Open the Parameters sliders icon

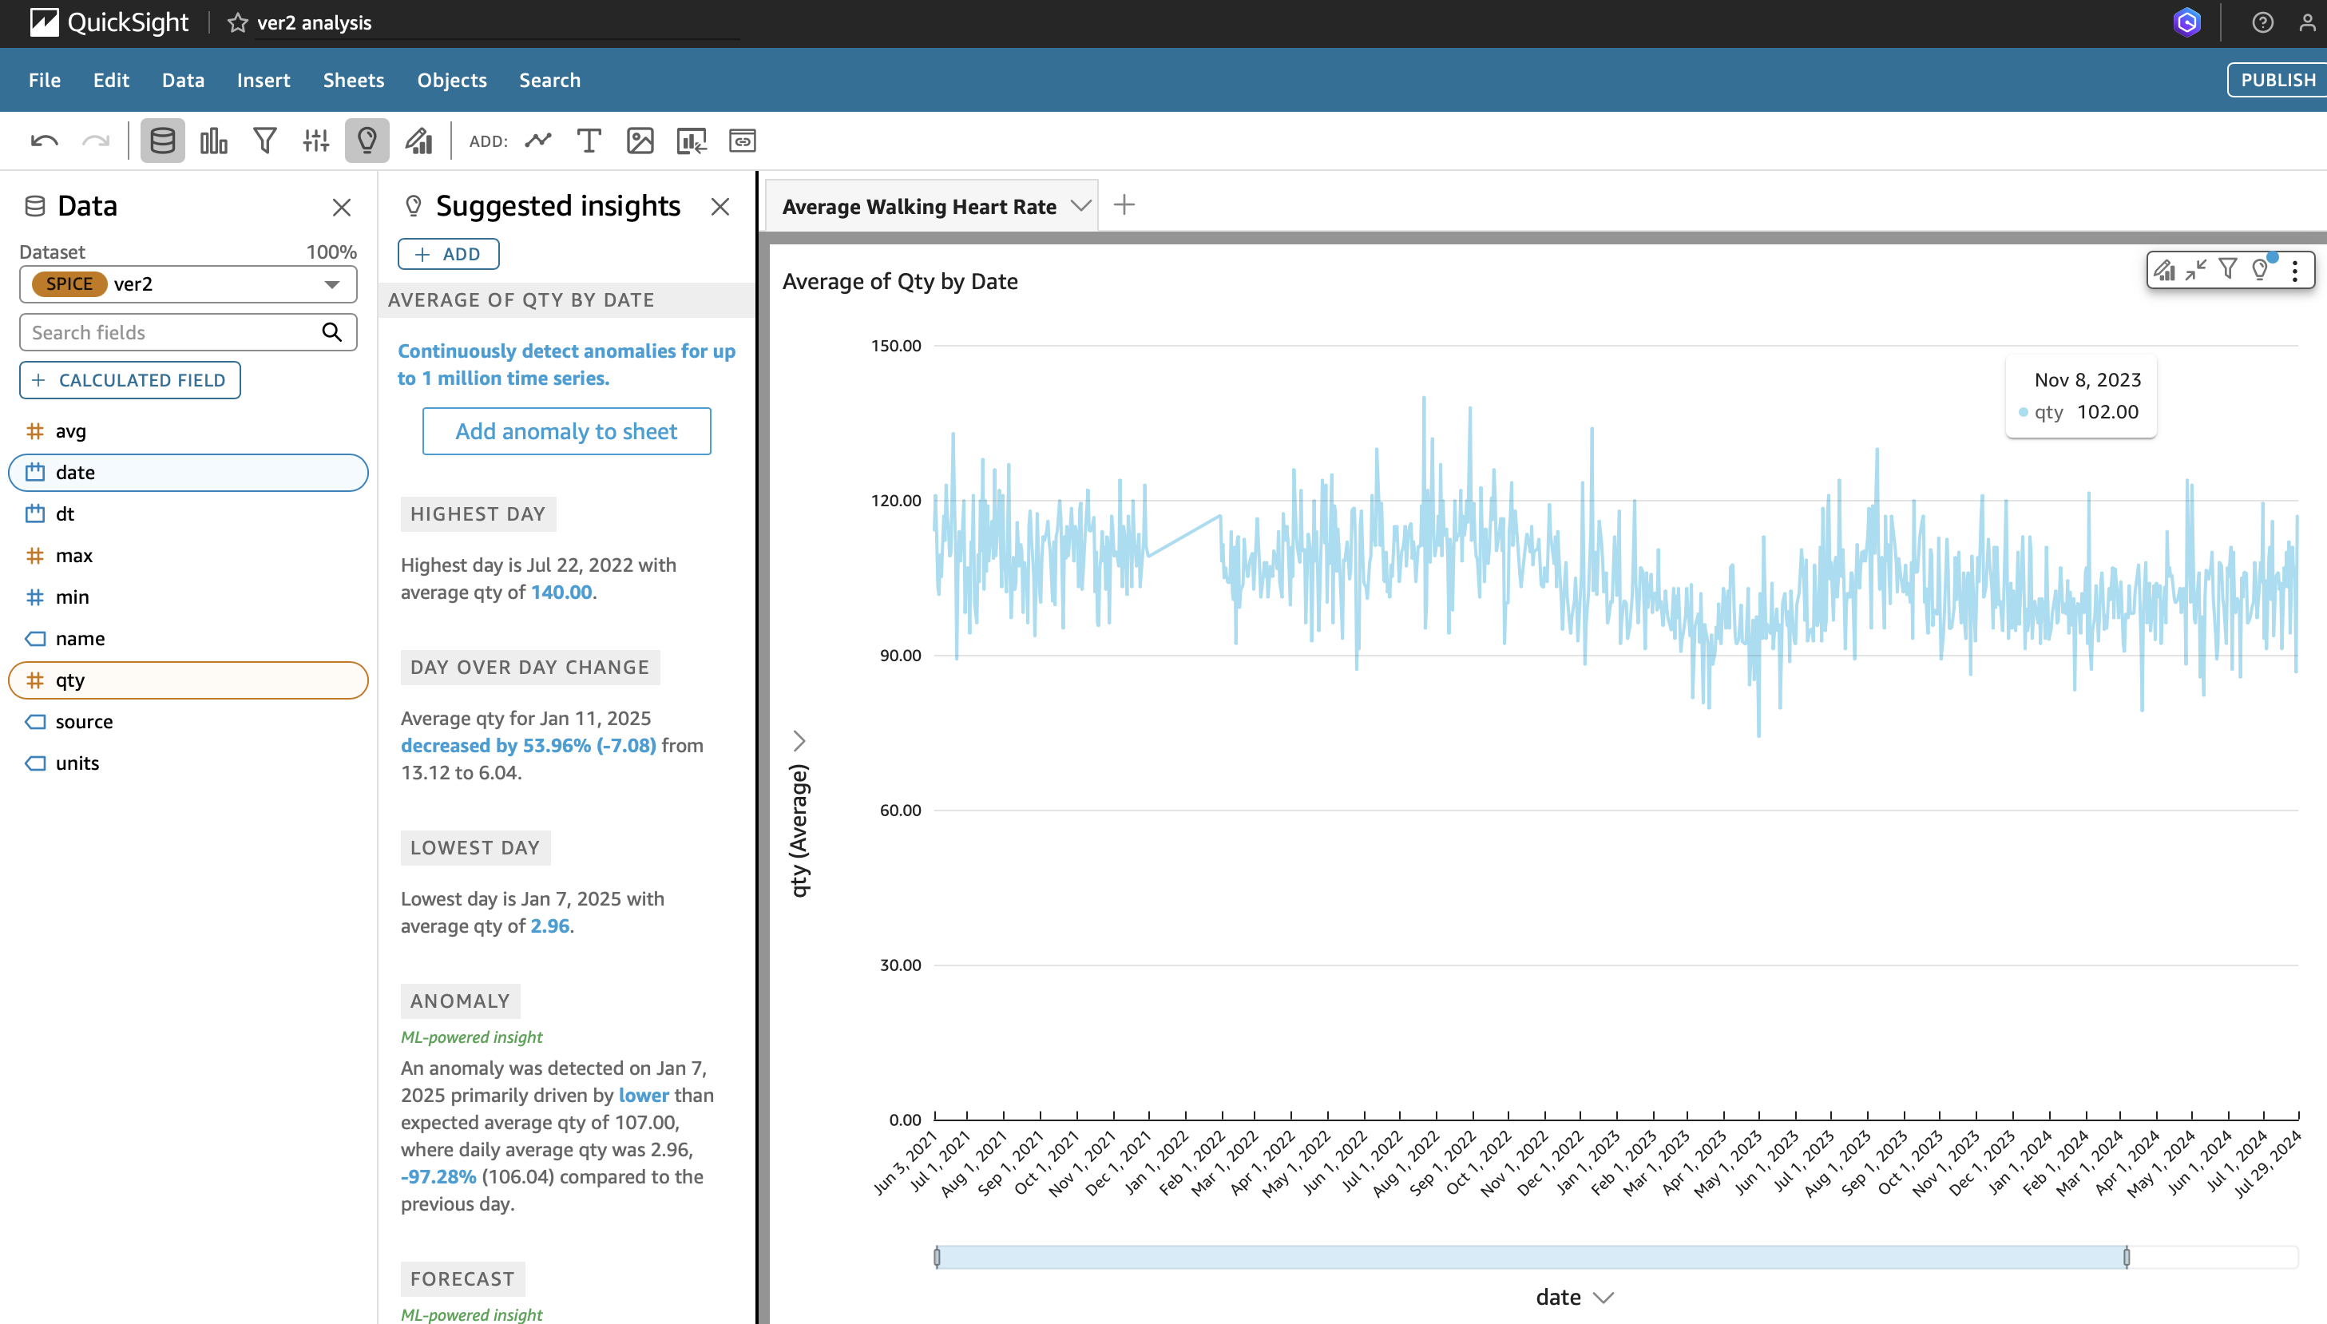315,141
